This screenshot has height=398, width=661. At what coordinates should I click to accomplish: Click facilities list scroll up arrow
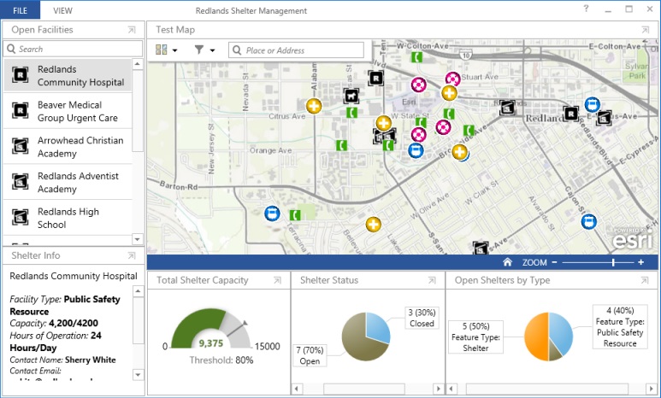138,64
